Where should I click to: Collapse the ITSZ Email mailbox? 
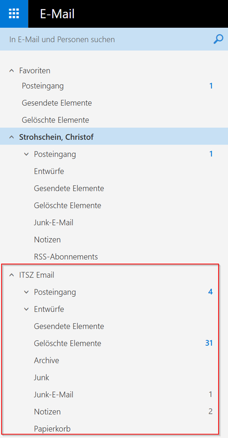click(x=12, y=275)
